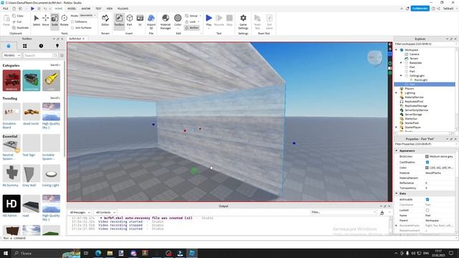
Task: Activate the Rotate tool
Action: [64, 20]
